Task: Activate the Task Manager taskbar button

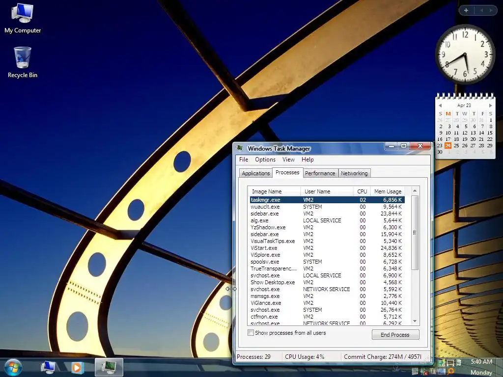Action: (109, 367)
